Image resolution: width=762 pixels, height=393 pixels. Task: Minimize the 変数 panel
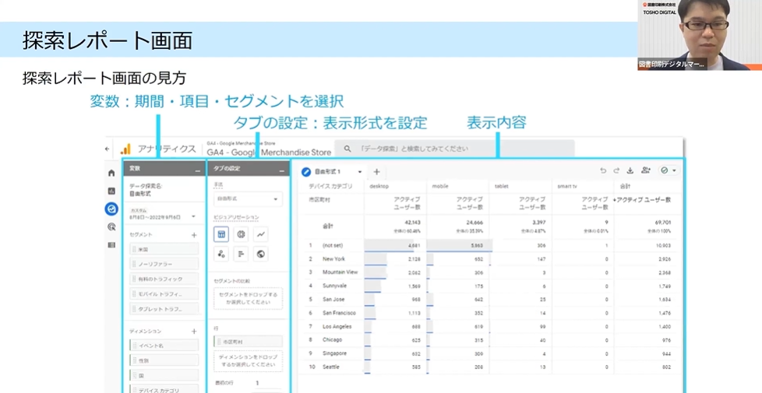pos(197,170)
